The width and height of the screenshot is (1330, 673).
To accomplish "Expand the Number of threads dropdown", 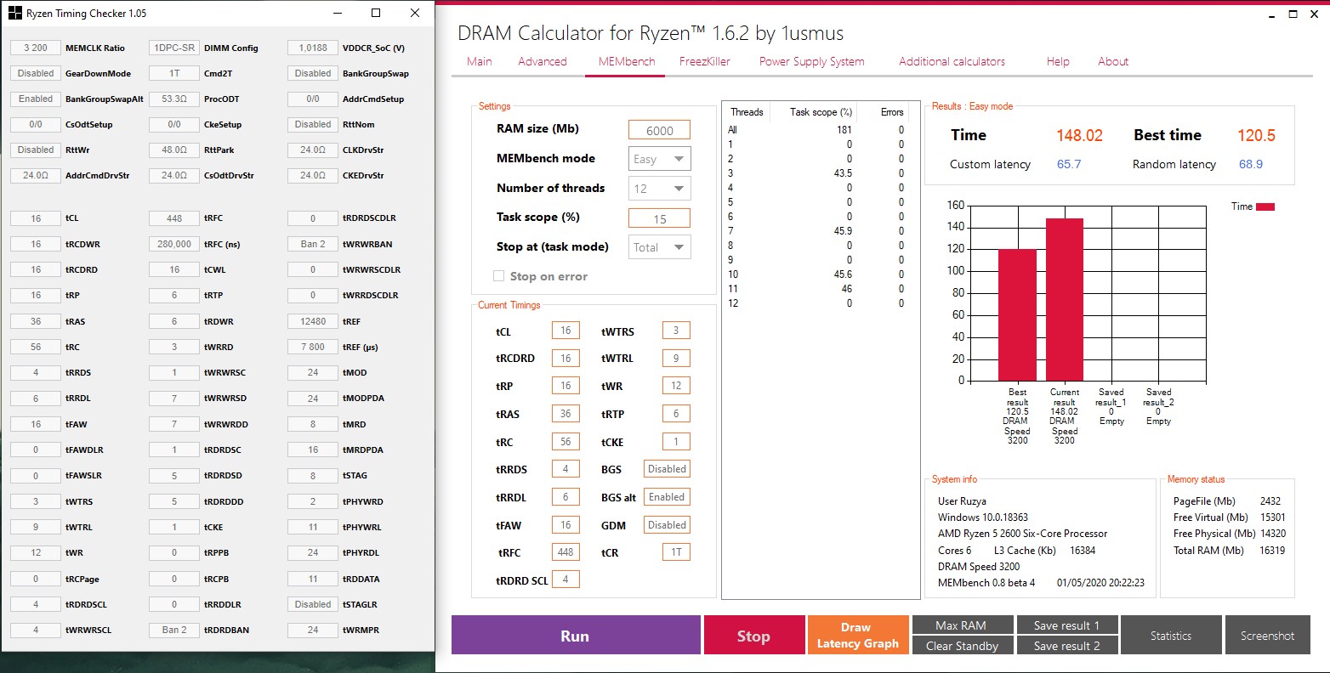I will click(660, 189).
